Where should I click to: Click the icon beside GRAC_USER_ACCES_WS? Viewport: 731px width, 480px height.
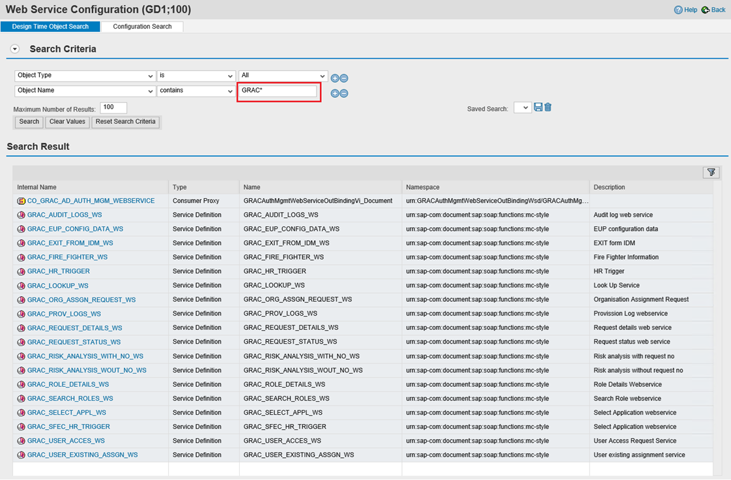pyautogui.click(x=21, y=441)
